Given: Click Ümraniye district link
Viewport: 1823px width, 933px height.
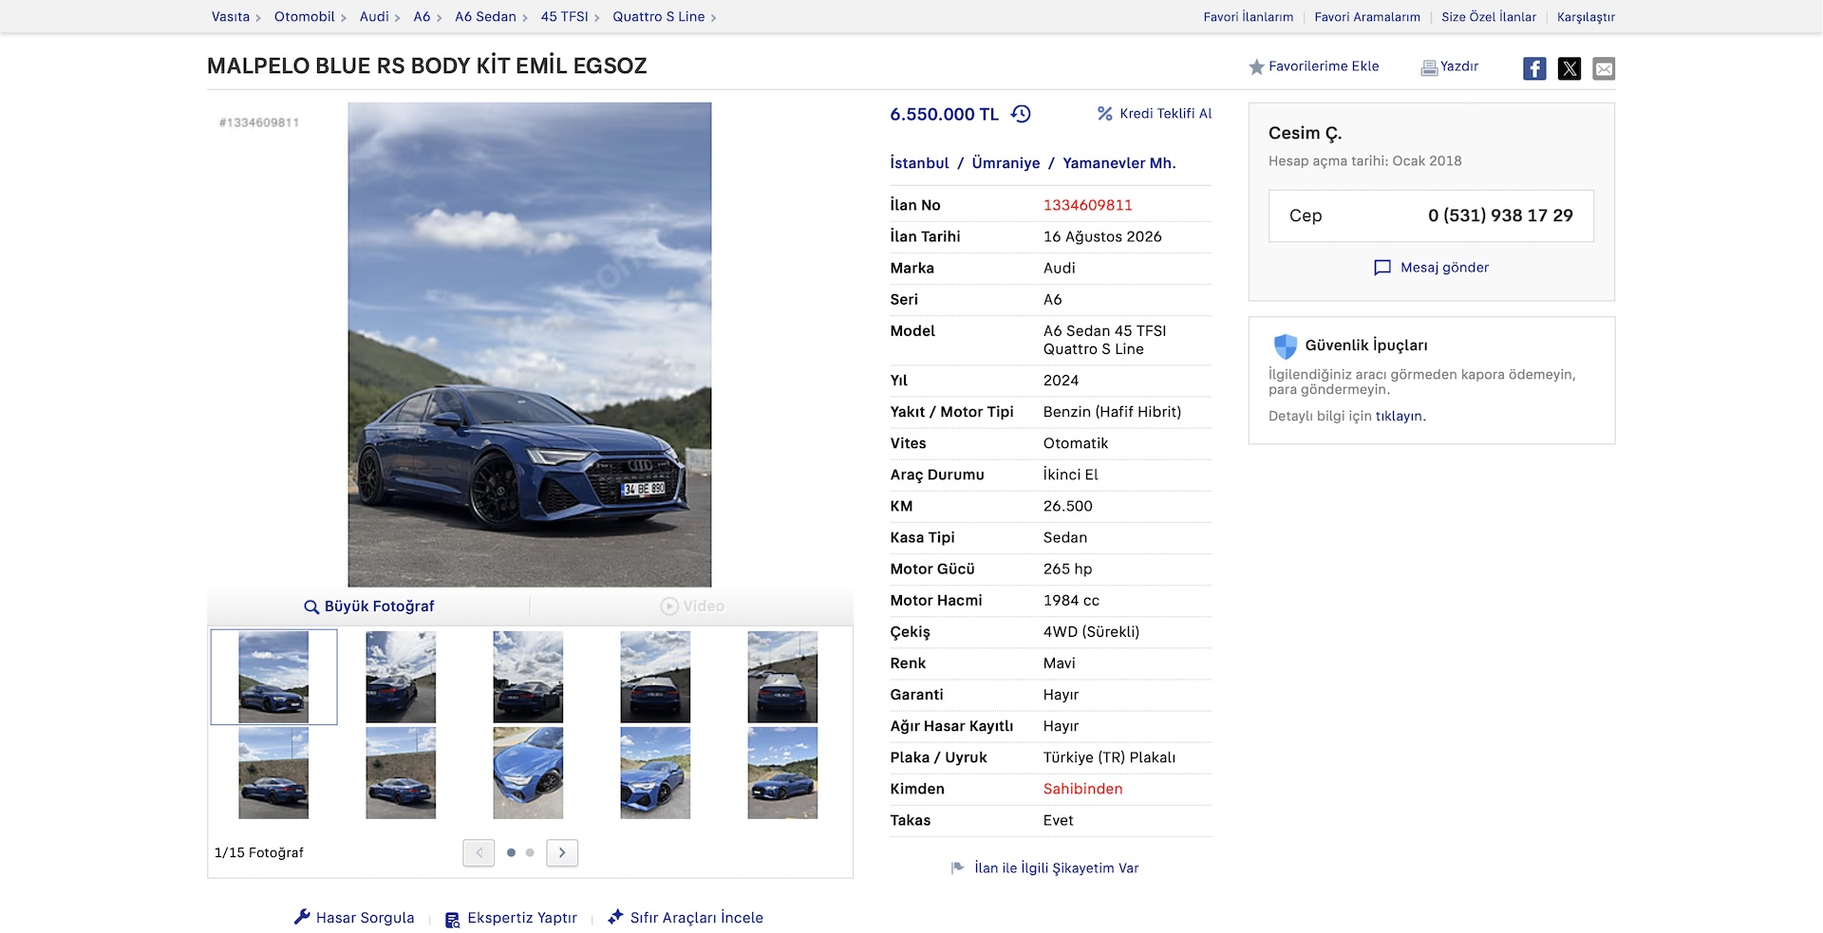Looking at the screenshot, I should point(1005,162).
